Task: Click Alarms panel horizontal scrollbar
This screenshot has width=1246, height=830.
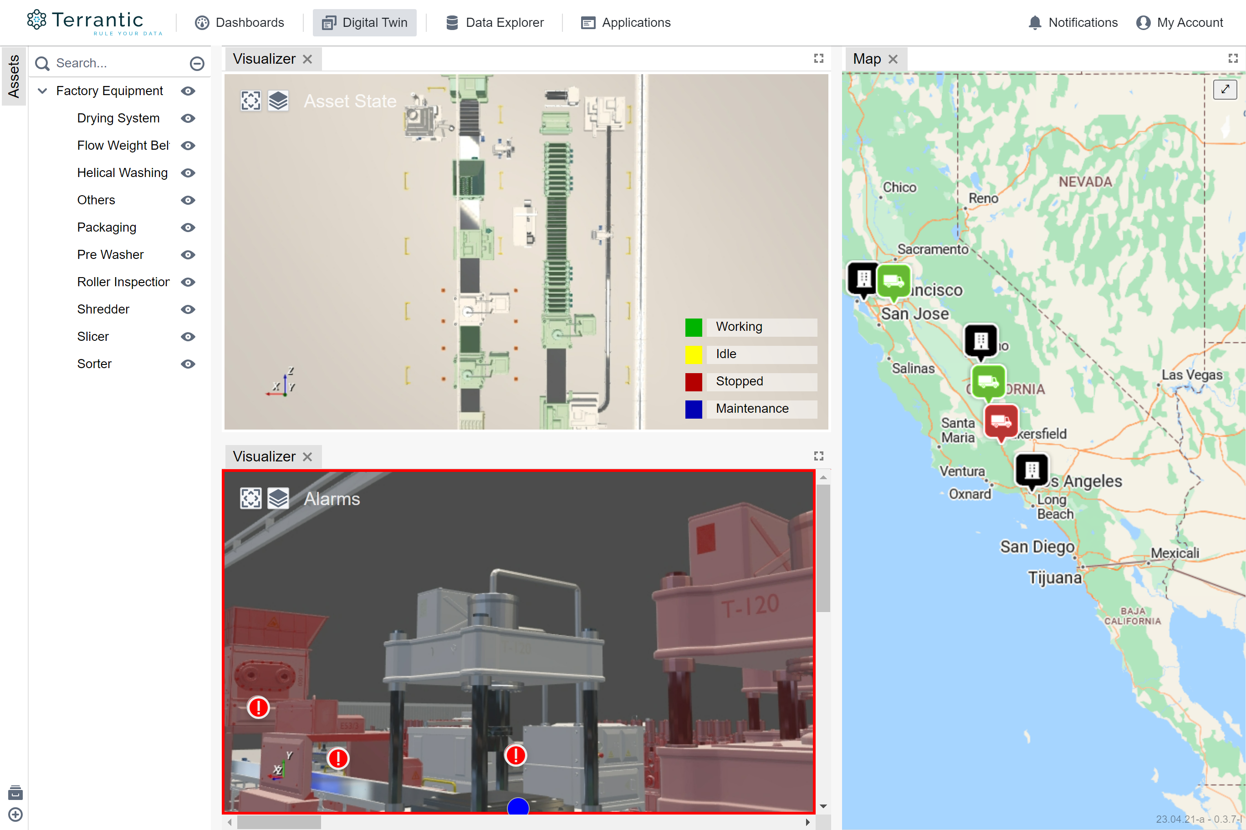Action: click(x=279, y=822)
